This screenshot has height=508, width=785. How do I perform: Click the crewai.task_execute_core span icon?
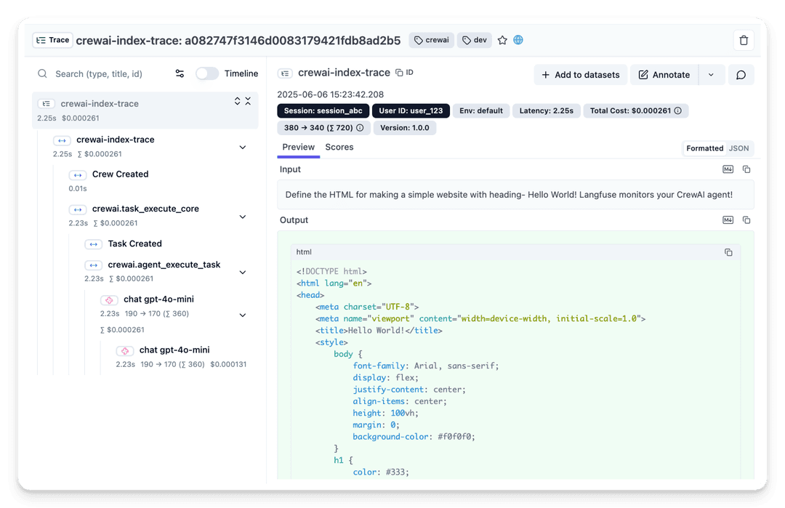77,210
